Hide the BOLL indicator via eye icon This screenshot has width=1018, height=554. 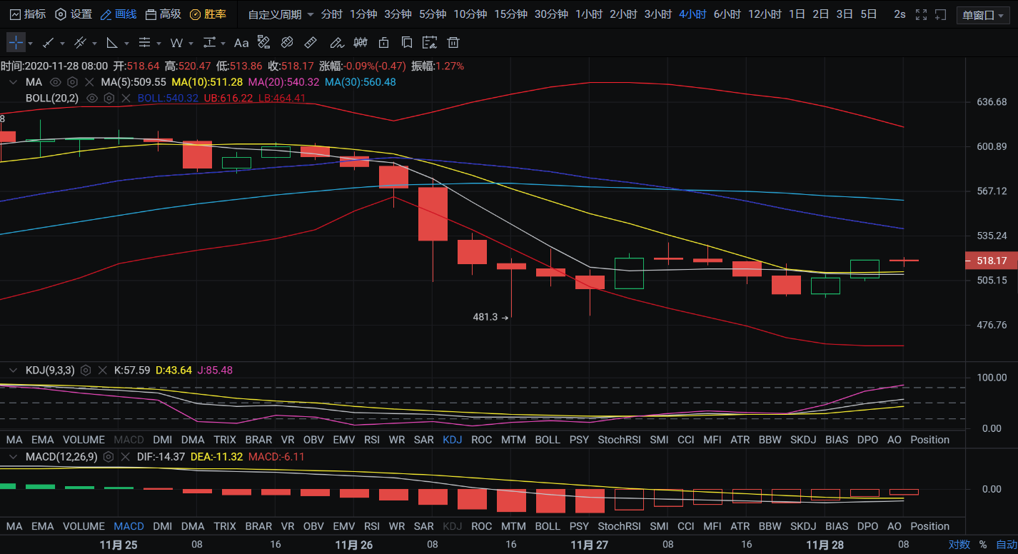[92, 98]
